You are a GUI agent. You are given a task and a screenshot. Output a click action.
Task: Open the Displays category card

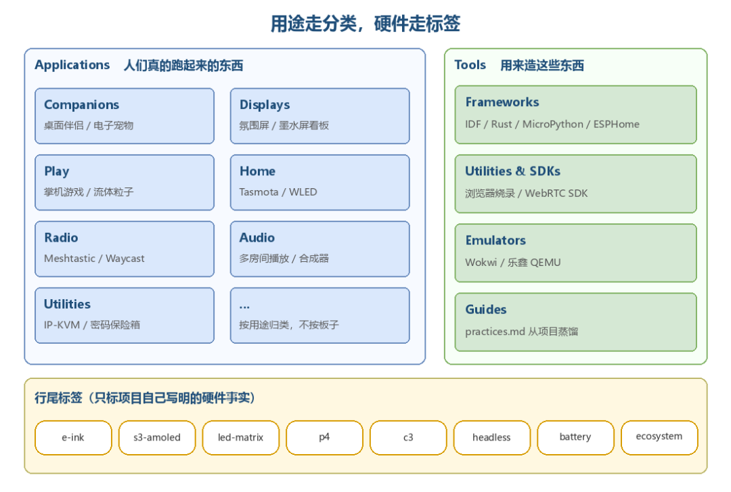[319, 116]
